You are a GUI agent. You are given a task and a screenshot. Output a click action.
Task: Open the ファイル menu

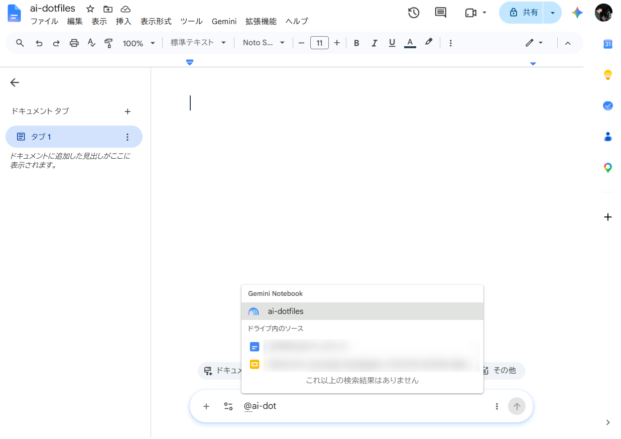(44, 22)
